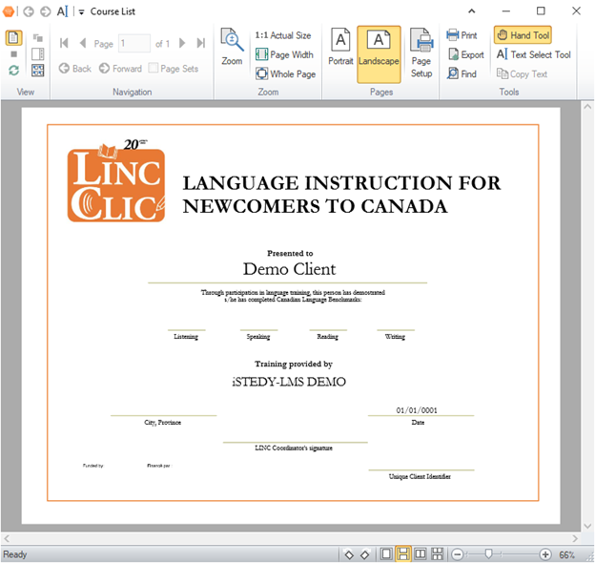Click the 'Writing' benchmark label
Screen dimensions: 595x563
click(395, 337)
